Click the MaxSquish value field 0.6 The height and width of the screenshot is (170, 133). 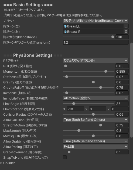click(122, 136)
